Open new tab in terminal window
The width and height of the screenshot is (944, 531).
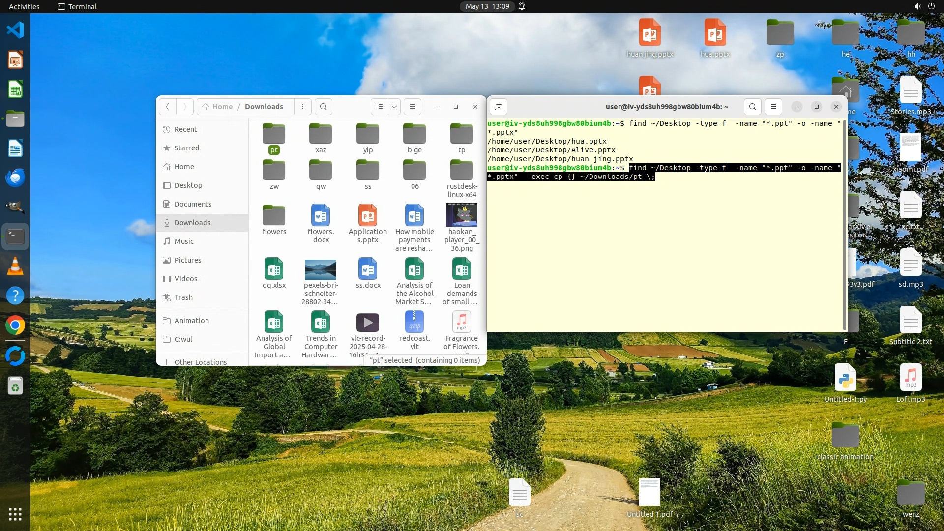tap(499, 107)
